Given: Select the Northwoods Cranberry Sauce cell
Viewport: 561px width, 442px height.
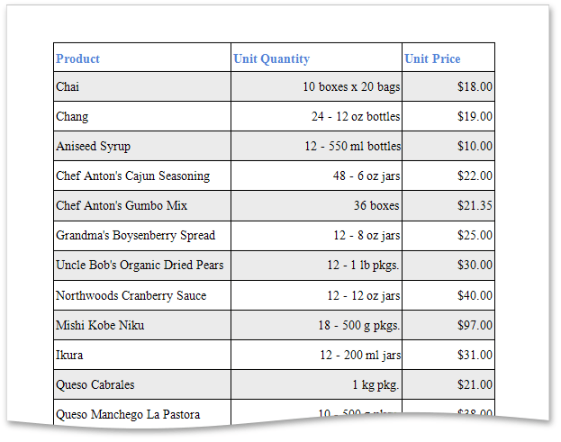Looking at the screenshot, I should (131, 295).
